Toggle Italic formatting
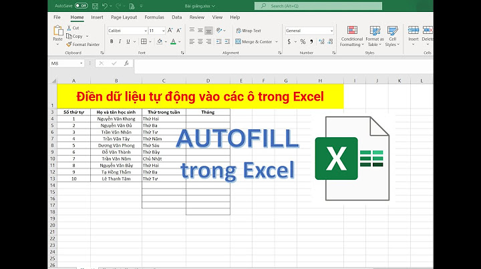This screenshot has width=481, height=269. pyautogui.click(x=120, y=41)
